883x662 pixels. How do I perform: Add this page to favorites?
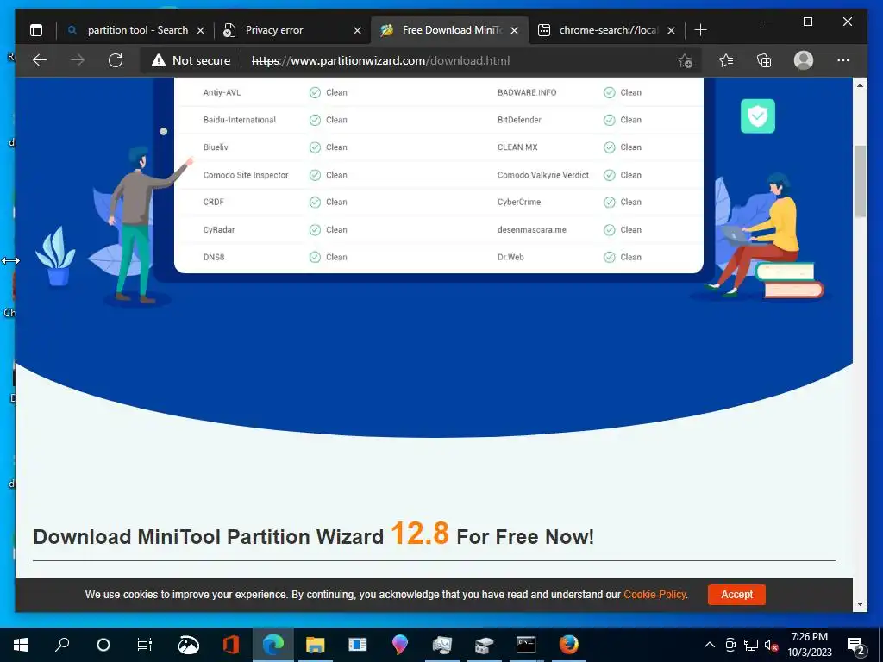coord(685,60)
